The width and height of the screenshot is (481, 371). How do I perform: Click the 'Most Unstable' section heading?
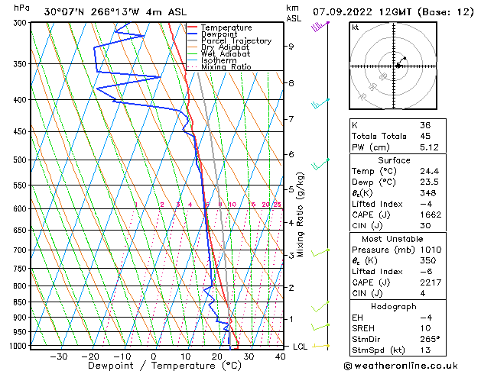(x=392, y=239)
